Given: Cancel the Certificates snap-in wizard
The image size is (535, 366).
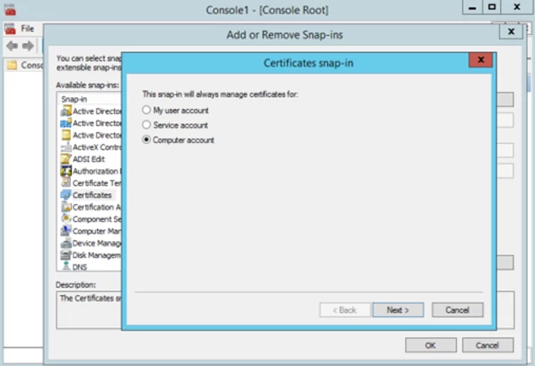Looking at the screenshot, I should [457, 310].
